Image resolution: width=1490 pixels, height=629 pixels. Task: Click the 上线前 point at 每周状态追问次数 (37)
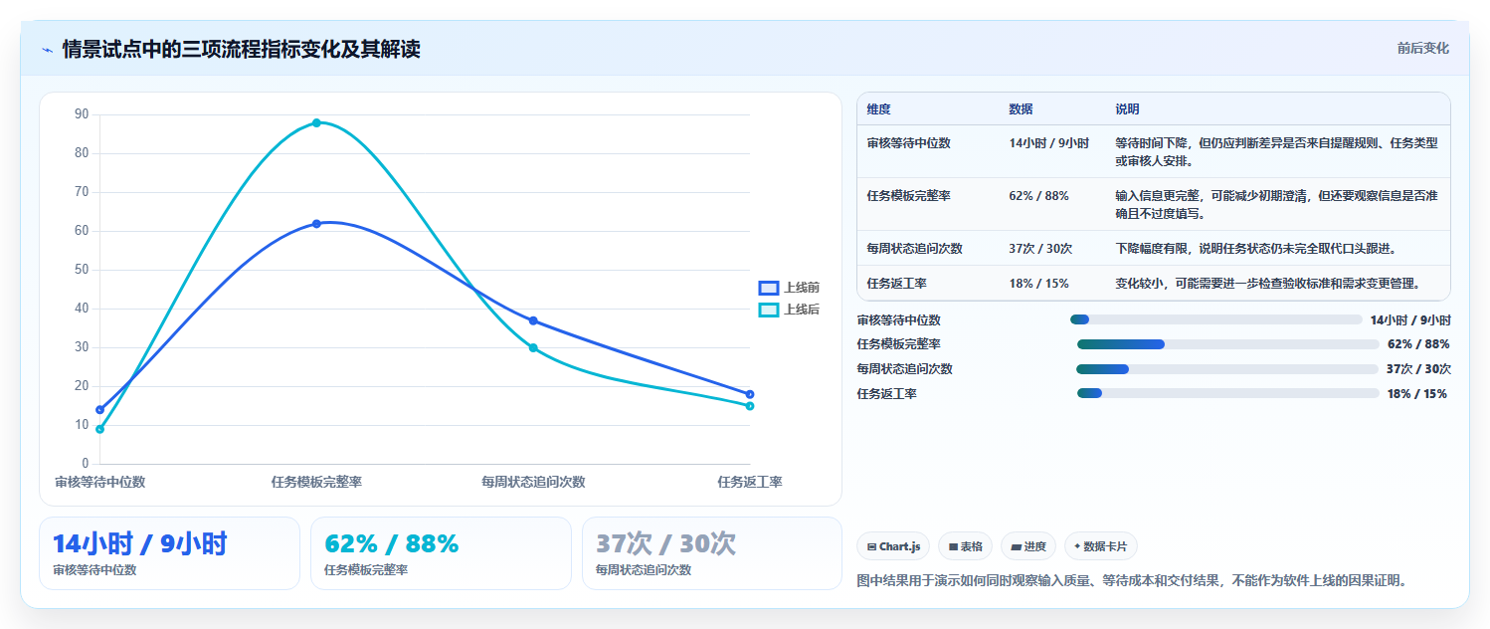point(533,320)
